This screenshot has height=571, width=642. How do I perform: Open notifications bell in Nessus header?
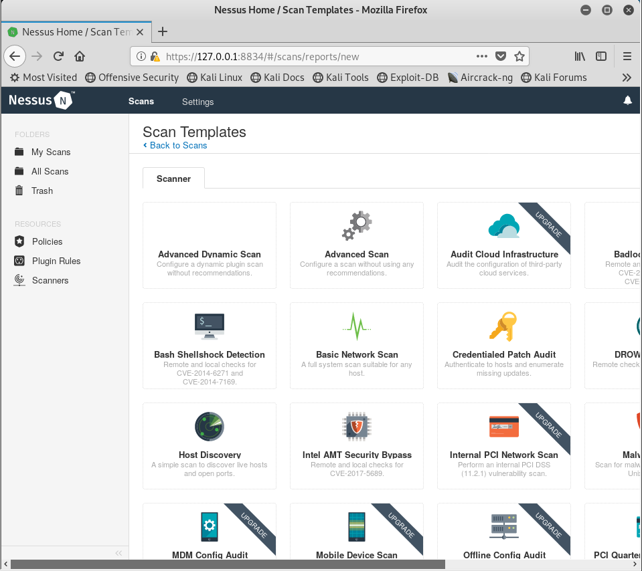point(627,100)
